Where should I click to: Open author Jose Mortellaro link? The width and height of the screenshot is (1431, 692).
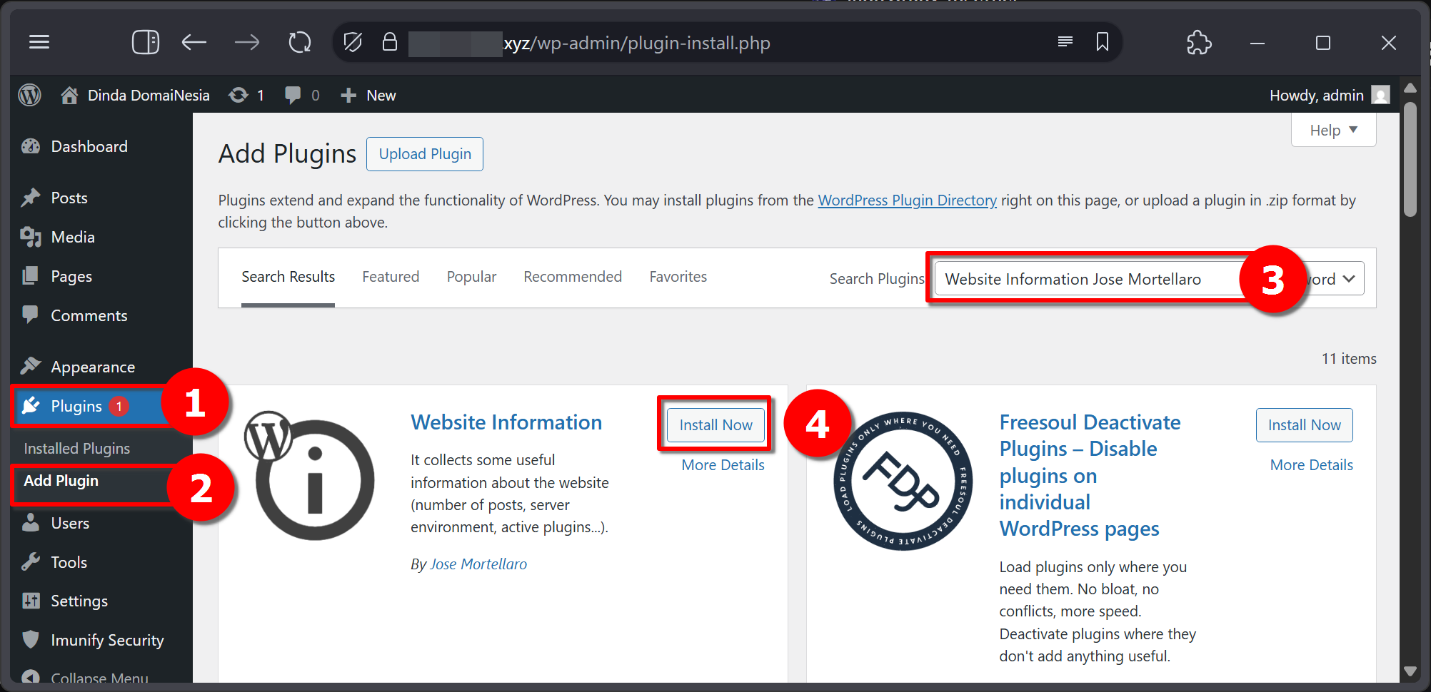[x=478, y=564]
